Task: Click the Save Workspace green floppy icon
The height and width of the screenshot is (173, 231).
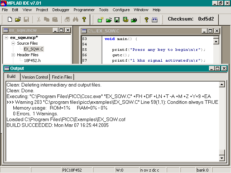Action: click(x=117, y=20)
